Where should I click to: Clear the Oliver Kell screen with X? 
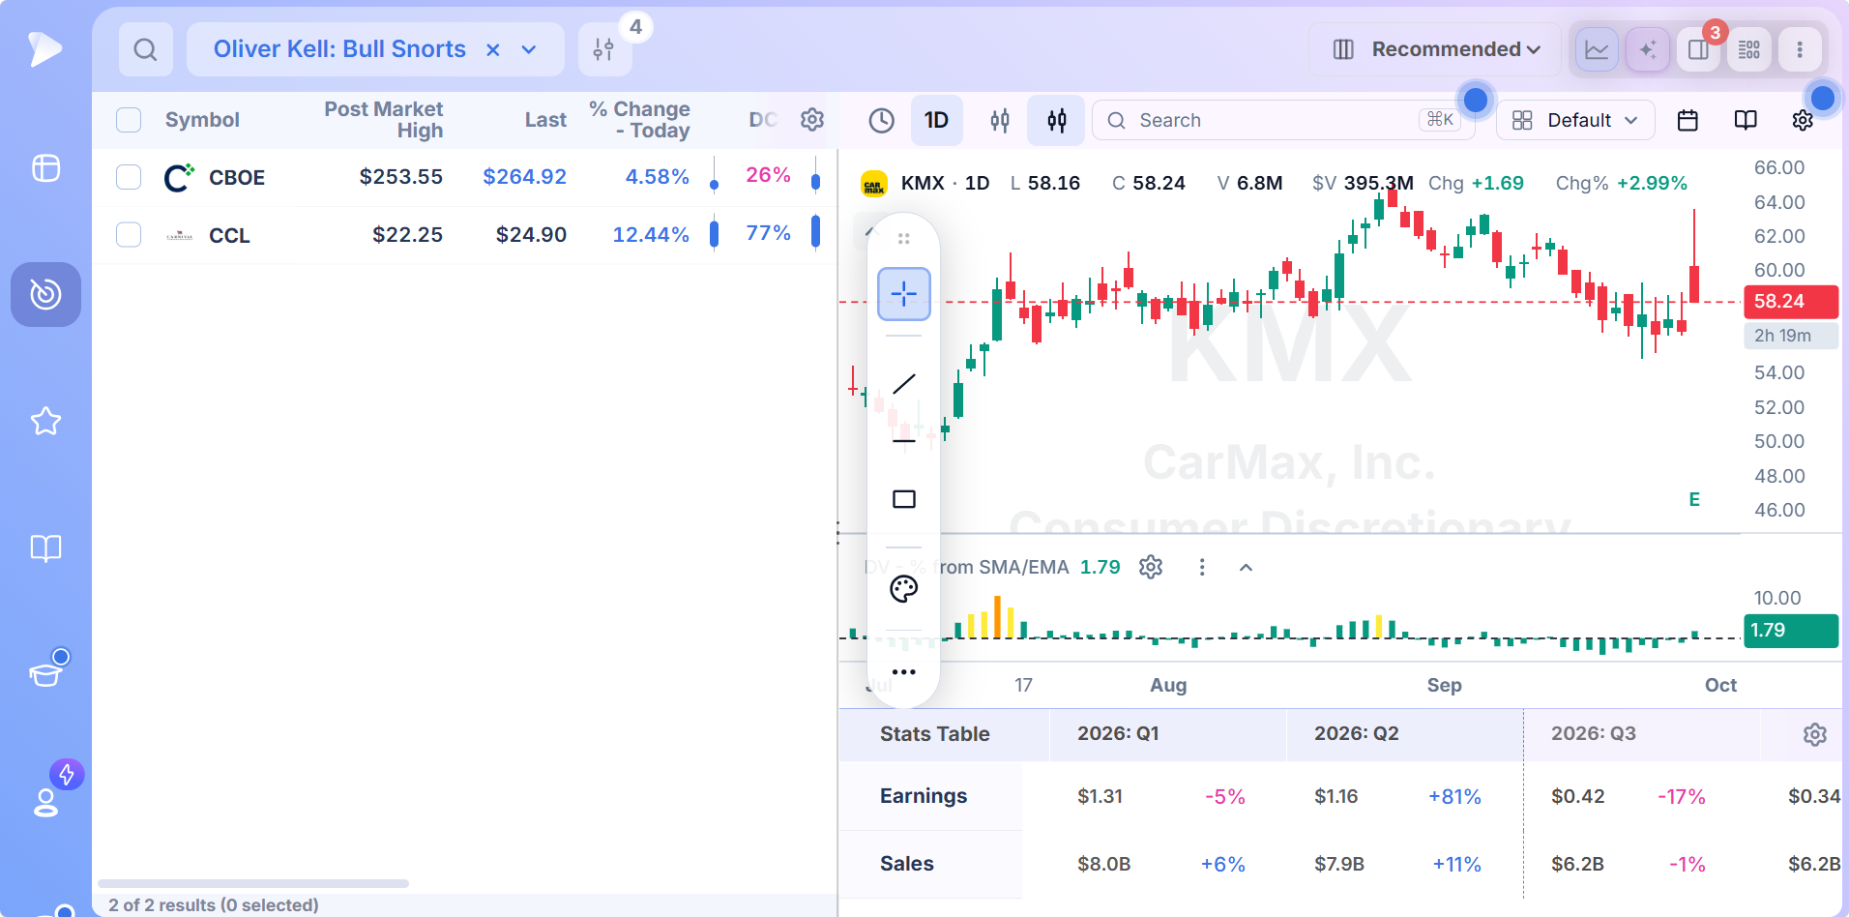click(x=493, y=49)
